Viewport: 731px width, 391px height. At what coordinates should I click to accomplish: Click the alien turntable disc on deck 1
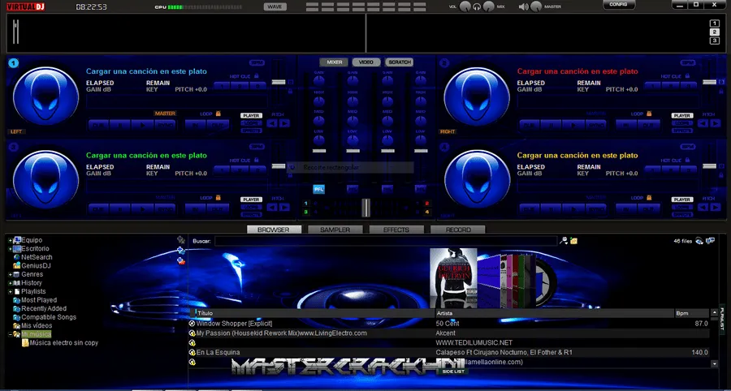point(45,96)
